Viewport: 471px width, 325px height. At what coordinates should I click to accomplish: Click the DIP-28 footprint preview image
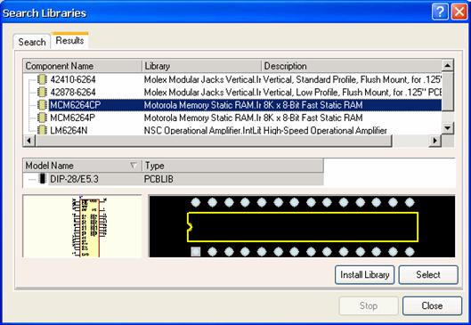(302, 226)
